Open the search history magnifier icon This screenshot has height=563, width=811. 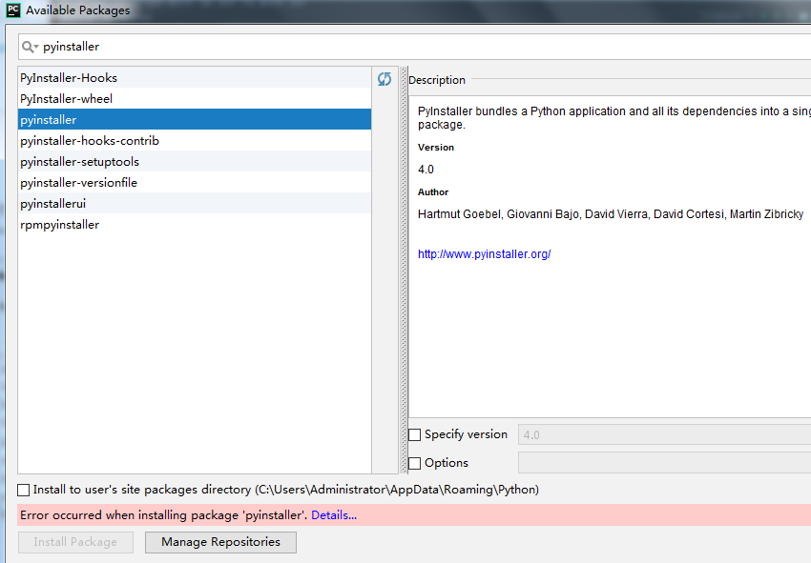tap(30, 47)
